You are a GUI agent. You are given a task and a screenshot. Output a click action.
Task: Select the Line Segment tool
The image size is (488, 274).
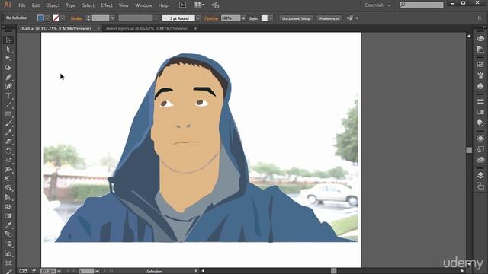click(8, 105)
